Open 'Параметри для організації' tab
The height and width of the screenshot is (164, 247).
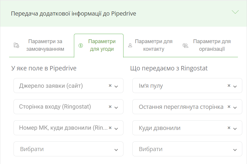pos(208,45)
